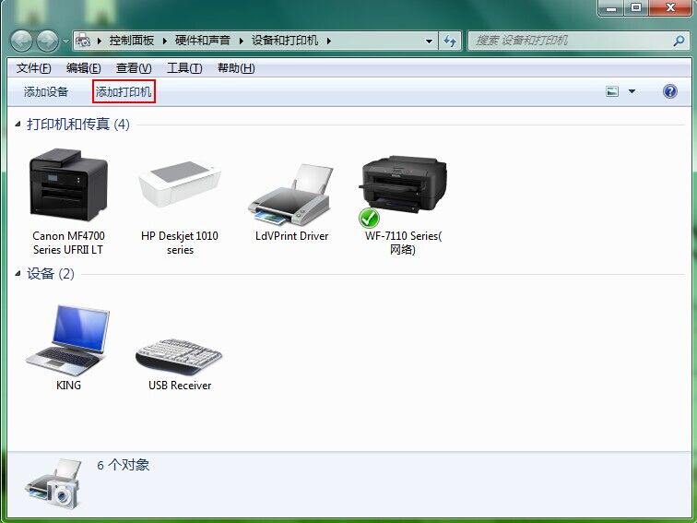Click the 设备 (2) group header text
Image resolution: width=697 pixels, height=523 pixels.
click(51, 274)
